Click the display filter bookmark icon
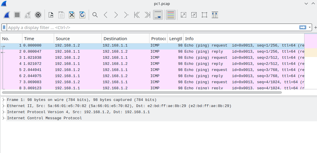This screenshot has width=317, height=153. coord(4,28)
